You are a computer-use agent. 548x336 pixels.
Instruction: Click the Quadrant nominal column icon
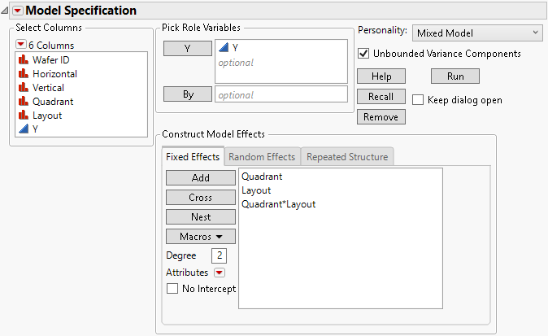coord(23,102)
